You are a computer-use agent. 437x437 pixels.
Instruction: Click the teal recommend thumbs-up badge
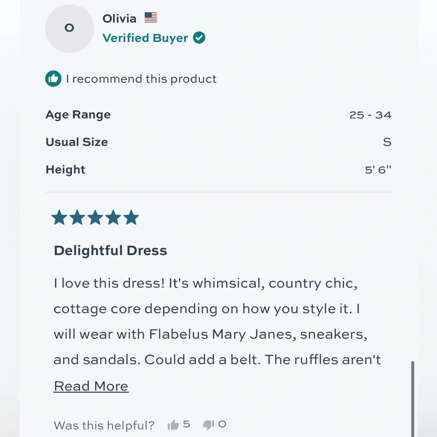pyautogui.click(x=53, y=79)
